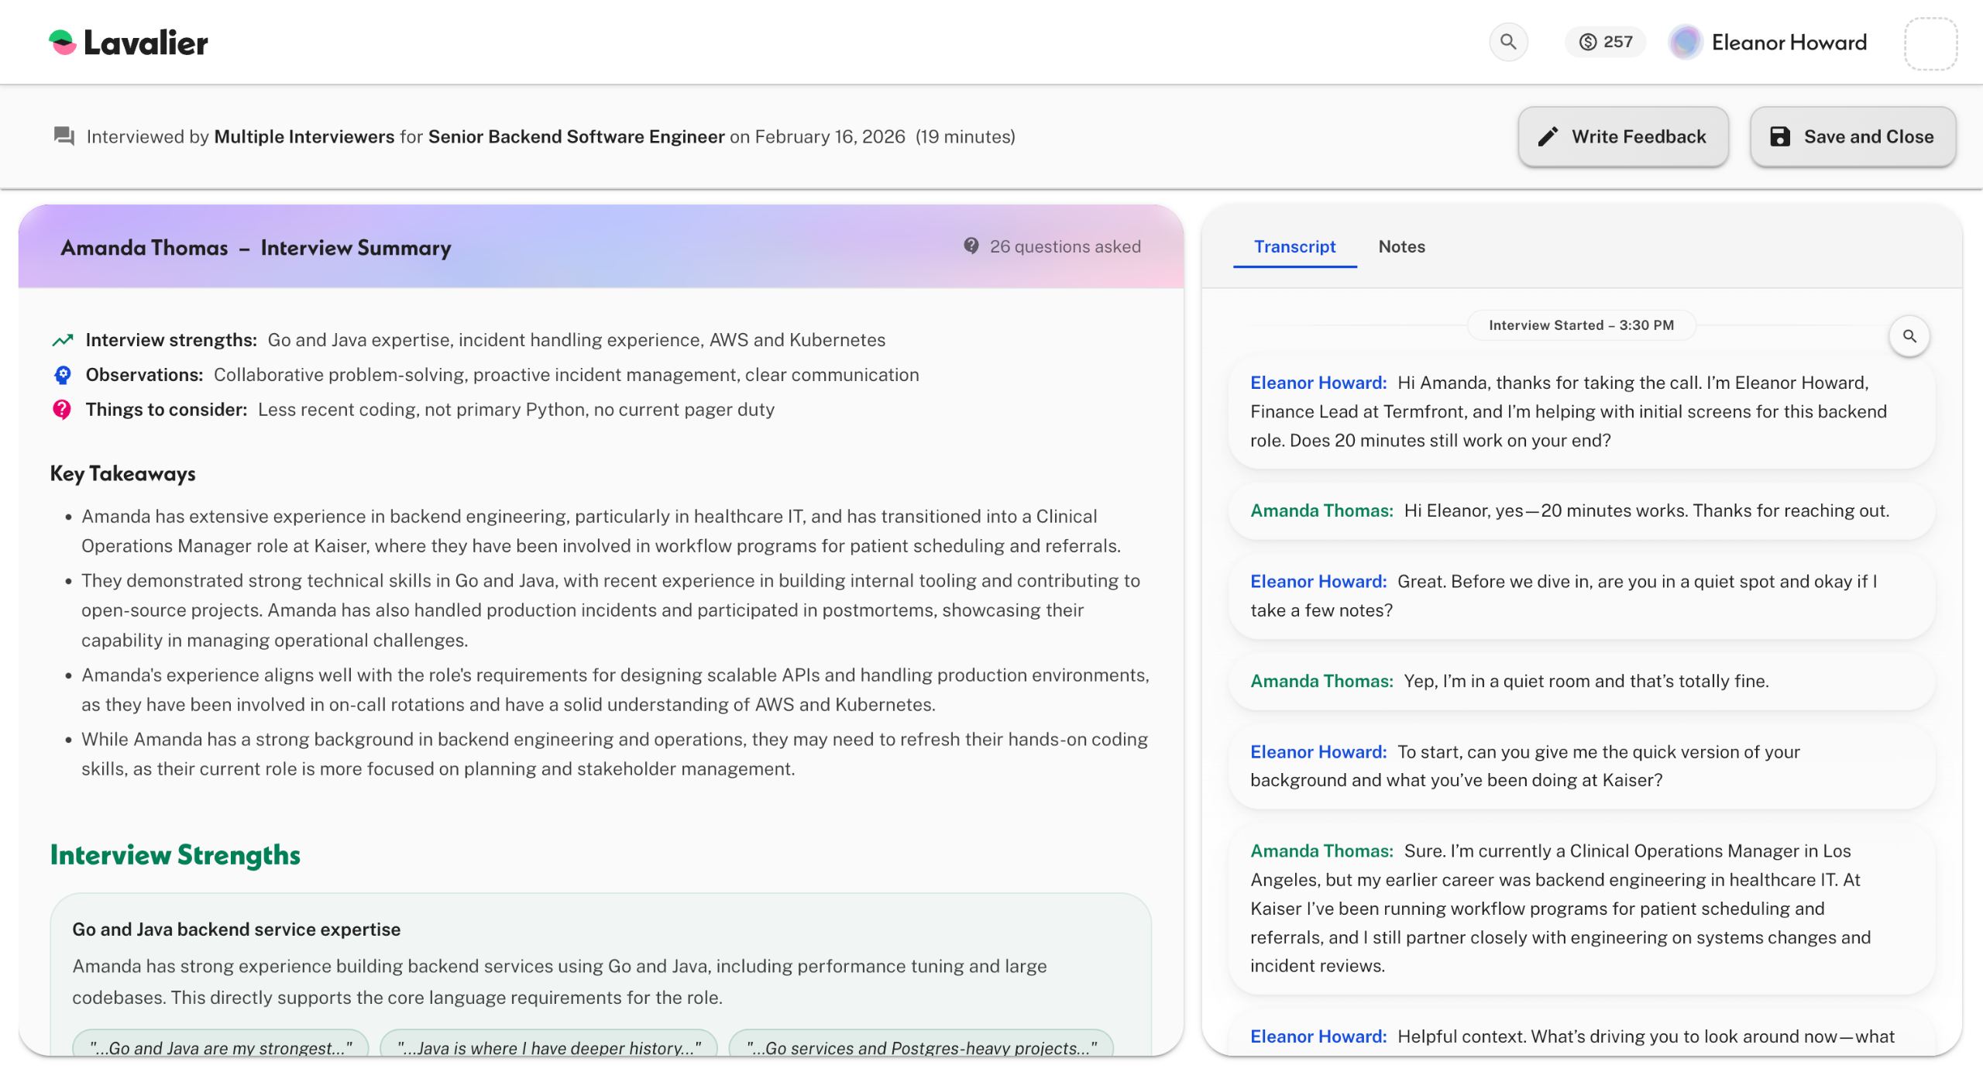Open the "Go and Java are my strongest" quote chip
This screenshot has height=1079, width=1983.
[x=221, y=1046]
